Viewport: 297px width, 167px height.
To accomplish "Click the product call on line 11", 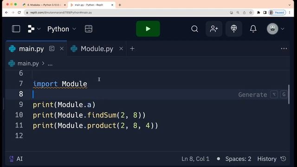I will 102,126.
